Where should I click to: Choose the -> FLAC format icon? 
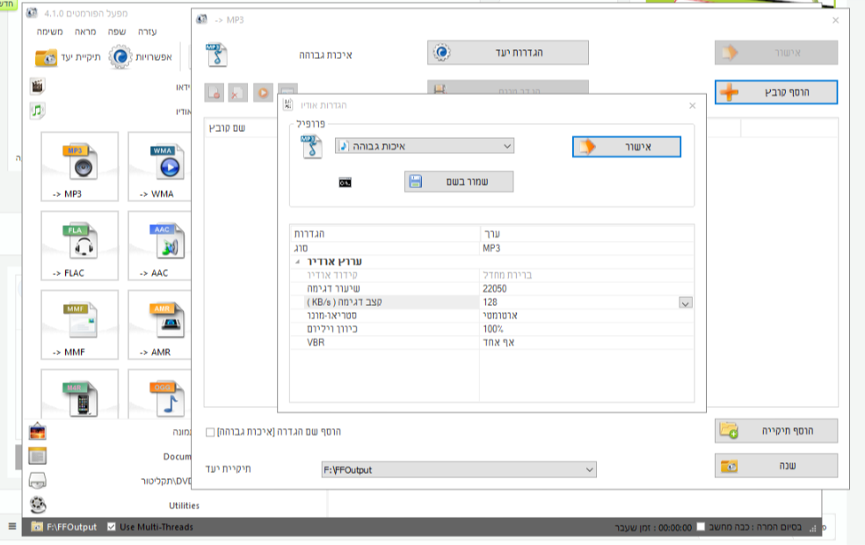tap(79, 245)
